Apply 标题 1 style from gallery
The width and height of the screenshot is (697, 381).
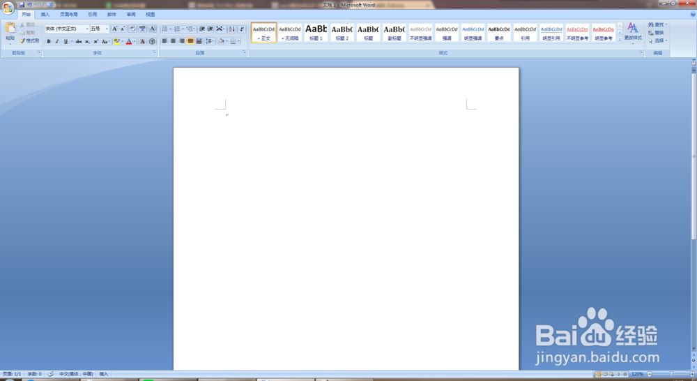[316, 33]
